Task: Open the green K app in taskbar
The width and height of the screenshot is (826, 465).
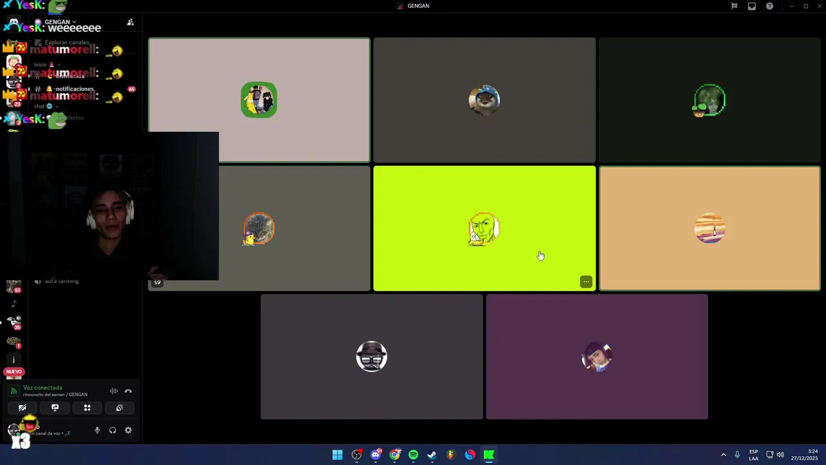Action: (x=489, y=455)
